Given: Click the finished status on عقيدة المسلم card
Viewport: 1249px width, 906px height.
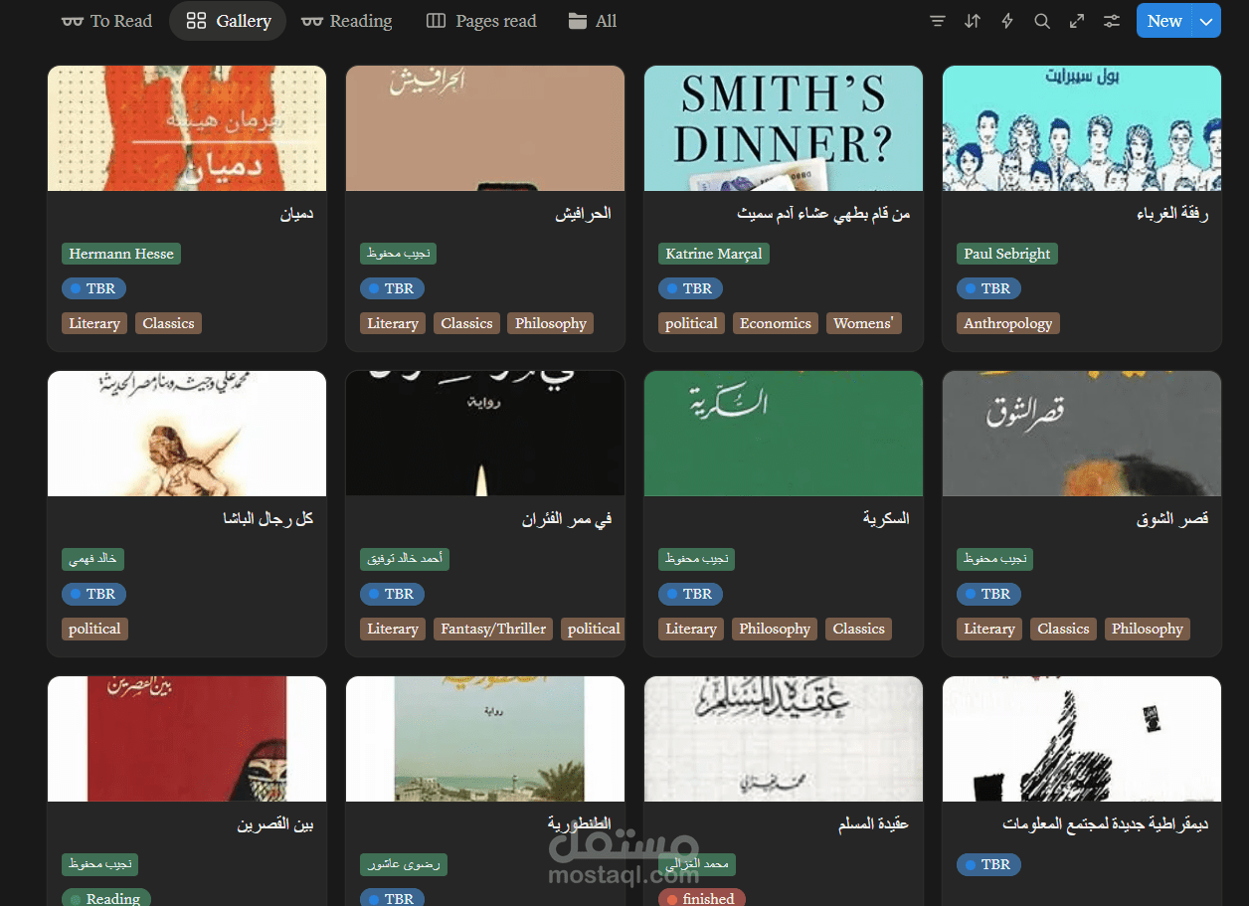Looking at the screenshot, I should click(x=700, y=898).
